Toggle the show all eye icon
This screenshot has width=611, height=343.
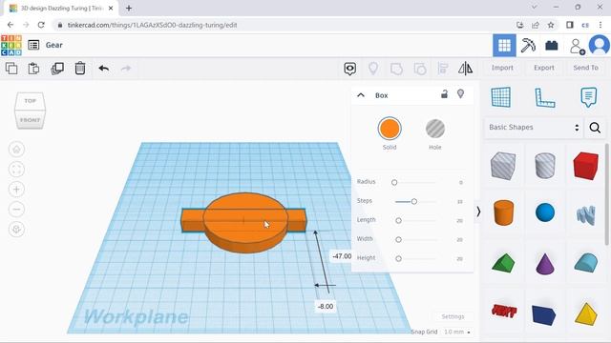(x=350, y=69)
